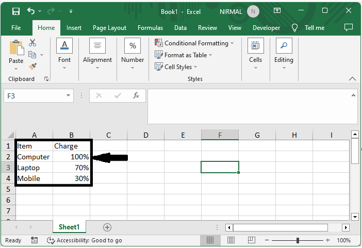Click the horizontal scrollbar right arrow

tap(345, 228)
